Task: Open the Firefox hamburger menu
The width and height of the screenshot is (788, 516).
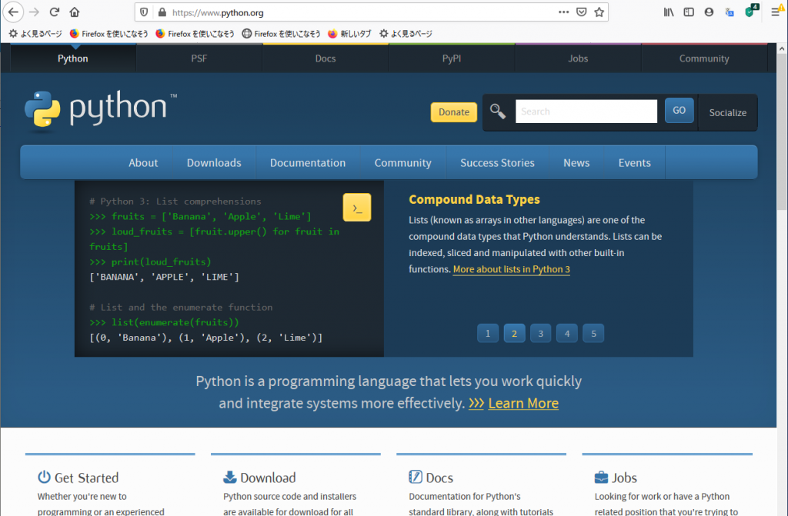Action: tap(775, 12)
